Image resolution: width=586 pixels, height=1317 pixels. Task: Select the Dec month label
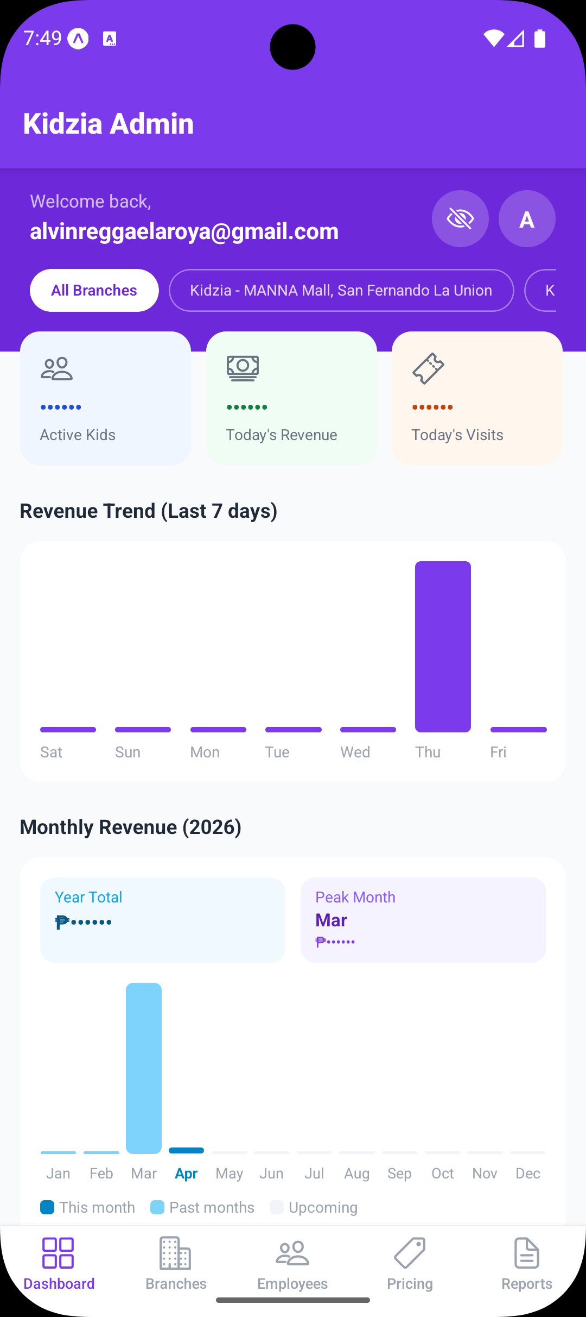527,1174
